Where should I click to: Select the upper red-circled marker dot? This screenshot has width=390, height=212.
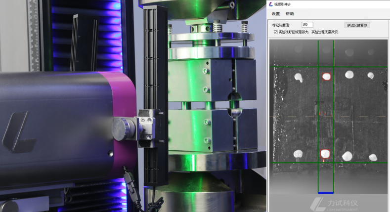[326, 76]
